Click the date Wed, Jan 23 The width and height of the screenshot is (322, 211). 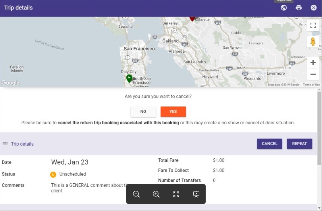pos(69,162)
